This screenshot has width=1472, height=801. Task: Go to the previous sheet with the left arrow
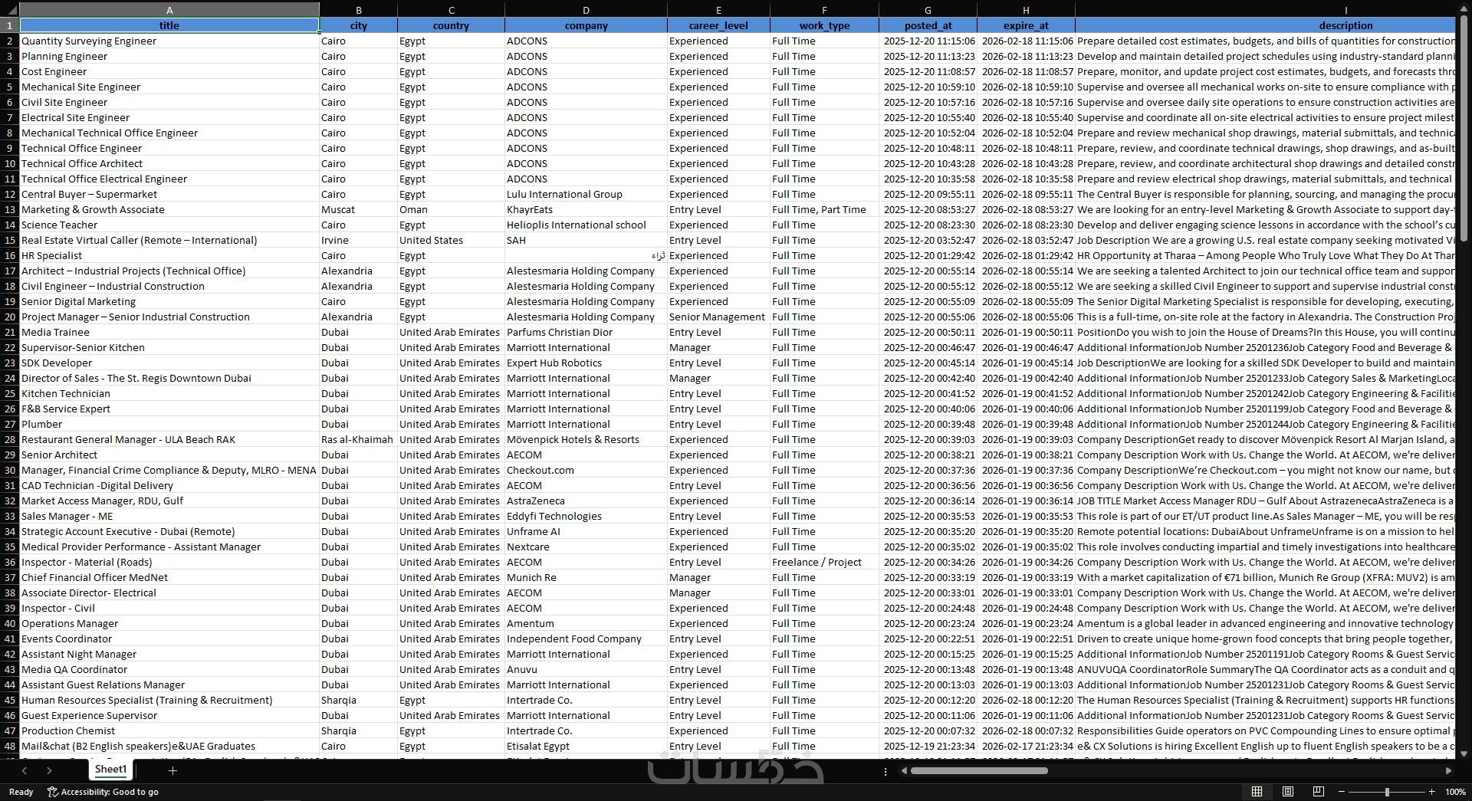(25, 770)
